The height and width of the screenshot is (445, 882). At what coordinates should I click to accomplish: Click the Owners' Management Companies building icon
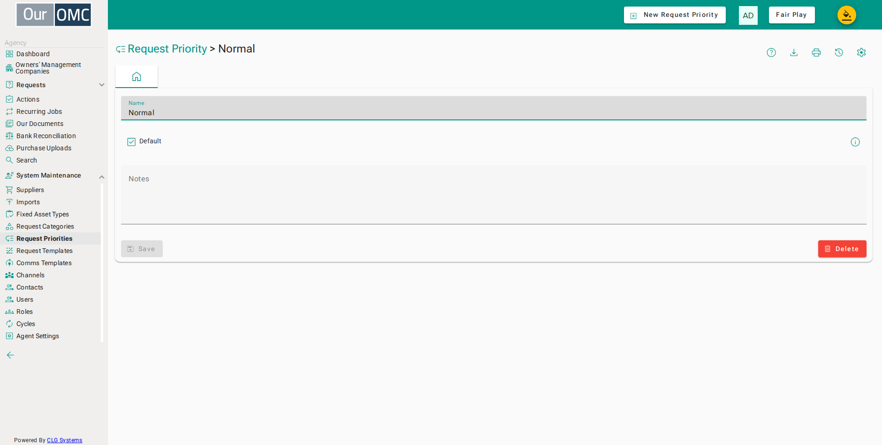[x=9, y=68]
